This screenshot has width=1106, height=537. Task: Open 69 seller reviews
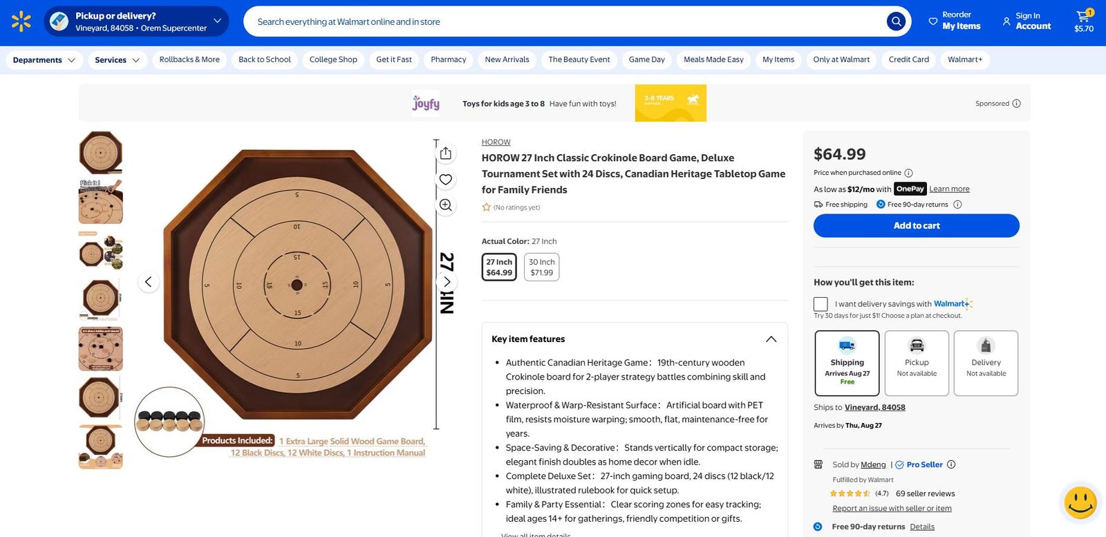925,494
